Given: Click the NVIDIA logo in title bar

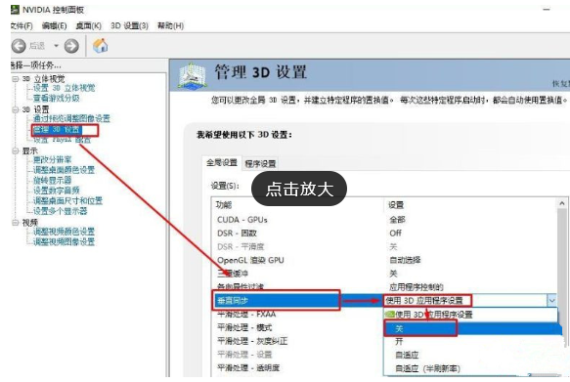Looking at the screenshot, I should pos(15,10).
